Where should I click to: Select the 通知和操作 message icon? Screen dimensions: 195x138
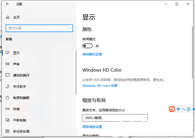(7, 75)
